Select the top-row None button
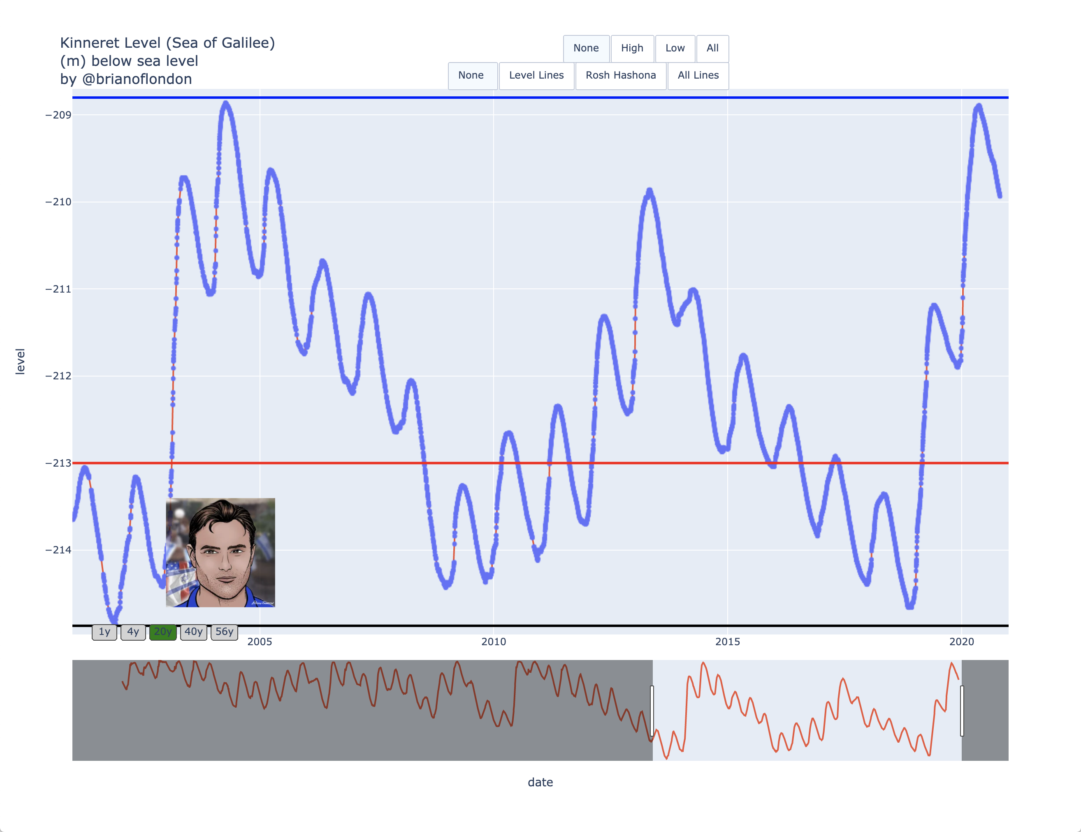The height and width of the screenshot is (832, 1081). (586, 48)
